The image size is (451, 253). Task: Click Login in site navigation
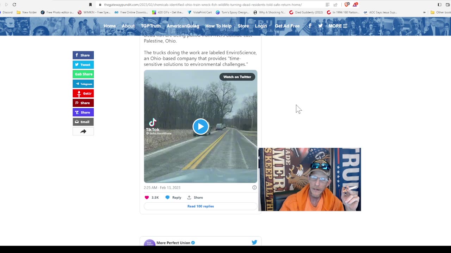[x=261, y=26]
